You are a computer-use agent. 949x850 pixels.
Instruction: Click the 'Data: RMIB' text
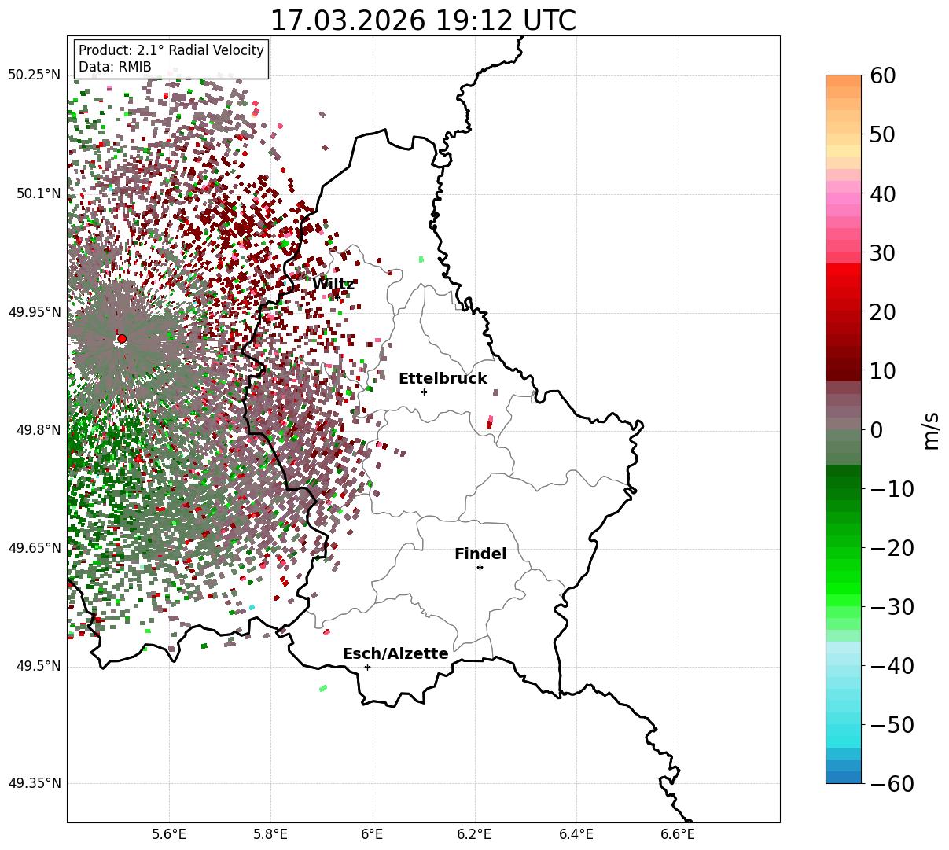click(115, 68)
